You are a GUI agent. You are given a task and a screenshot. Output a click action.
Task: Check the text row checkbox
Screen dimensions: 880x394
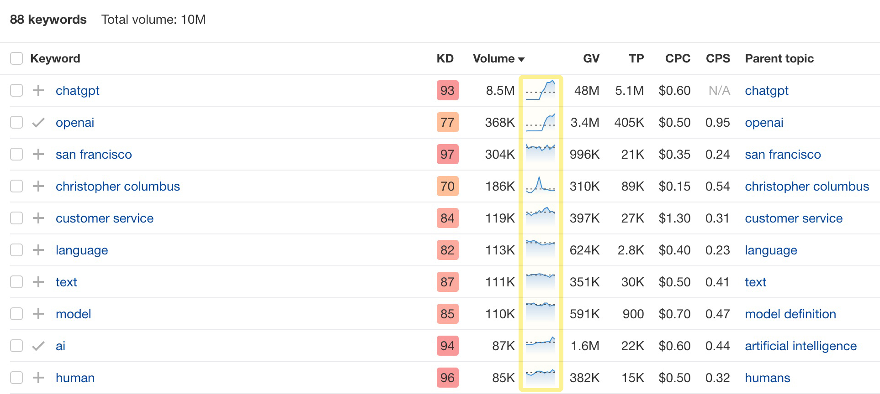pyautogui.click(x=16, y=282)
